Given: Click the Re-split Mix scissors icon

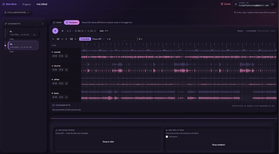Looking at the screenshot, I should point(167,130).
